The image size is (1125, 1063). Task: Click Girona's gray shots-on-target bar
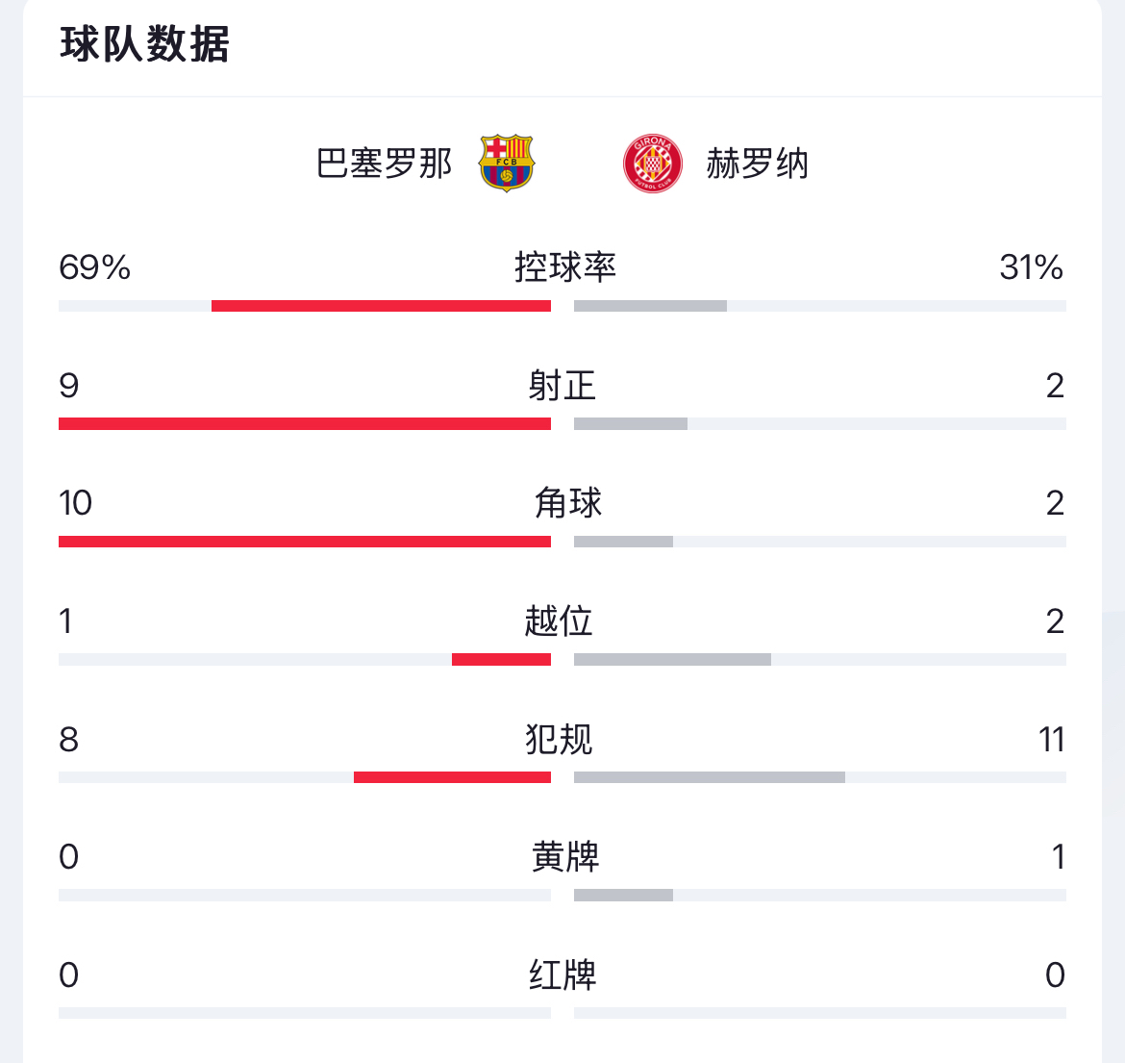[630, 422]
